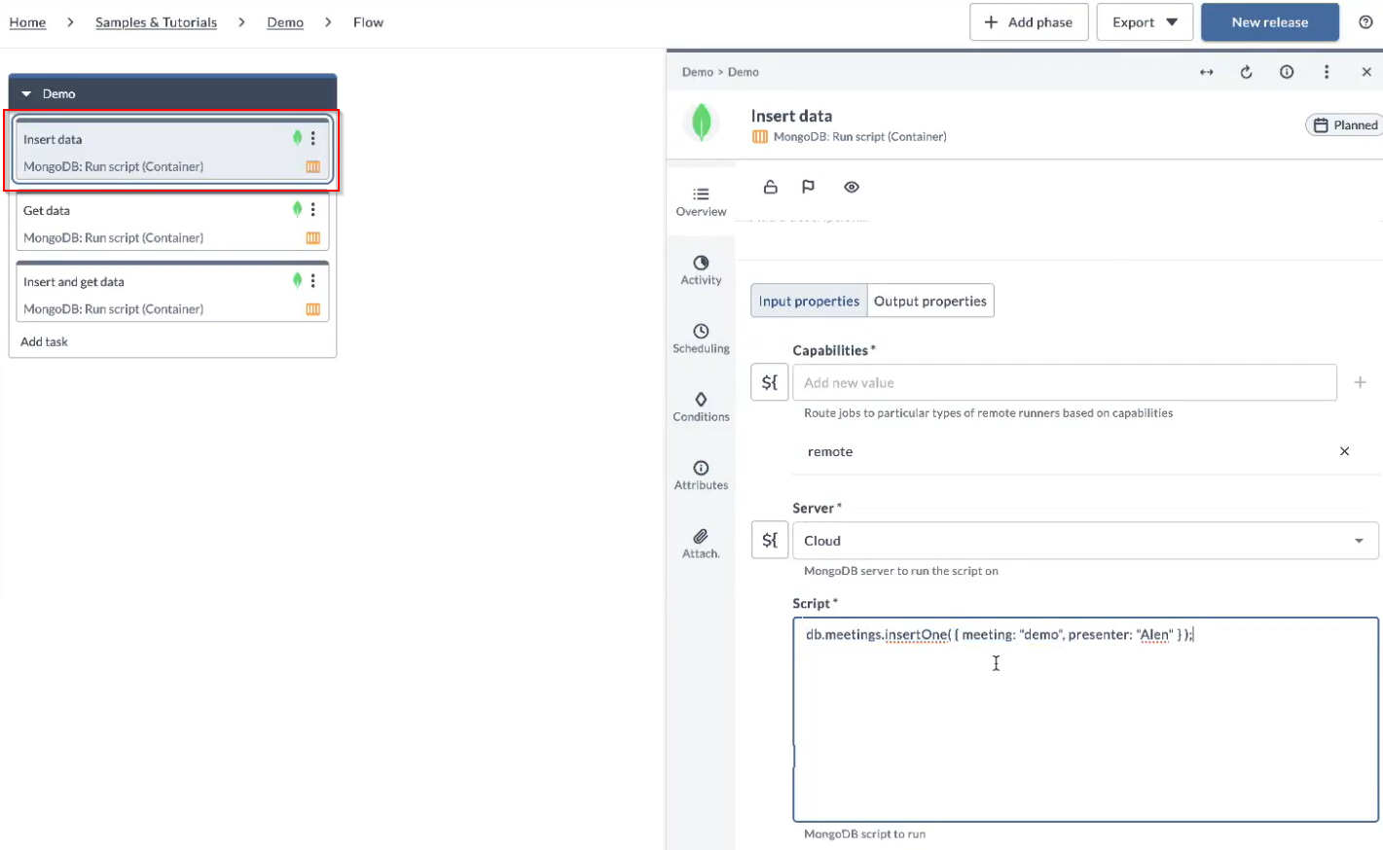Remove the remote capability
Viewport: 1383px width, 850px height.
click(x=1344, y=451)
